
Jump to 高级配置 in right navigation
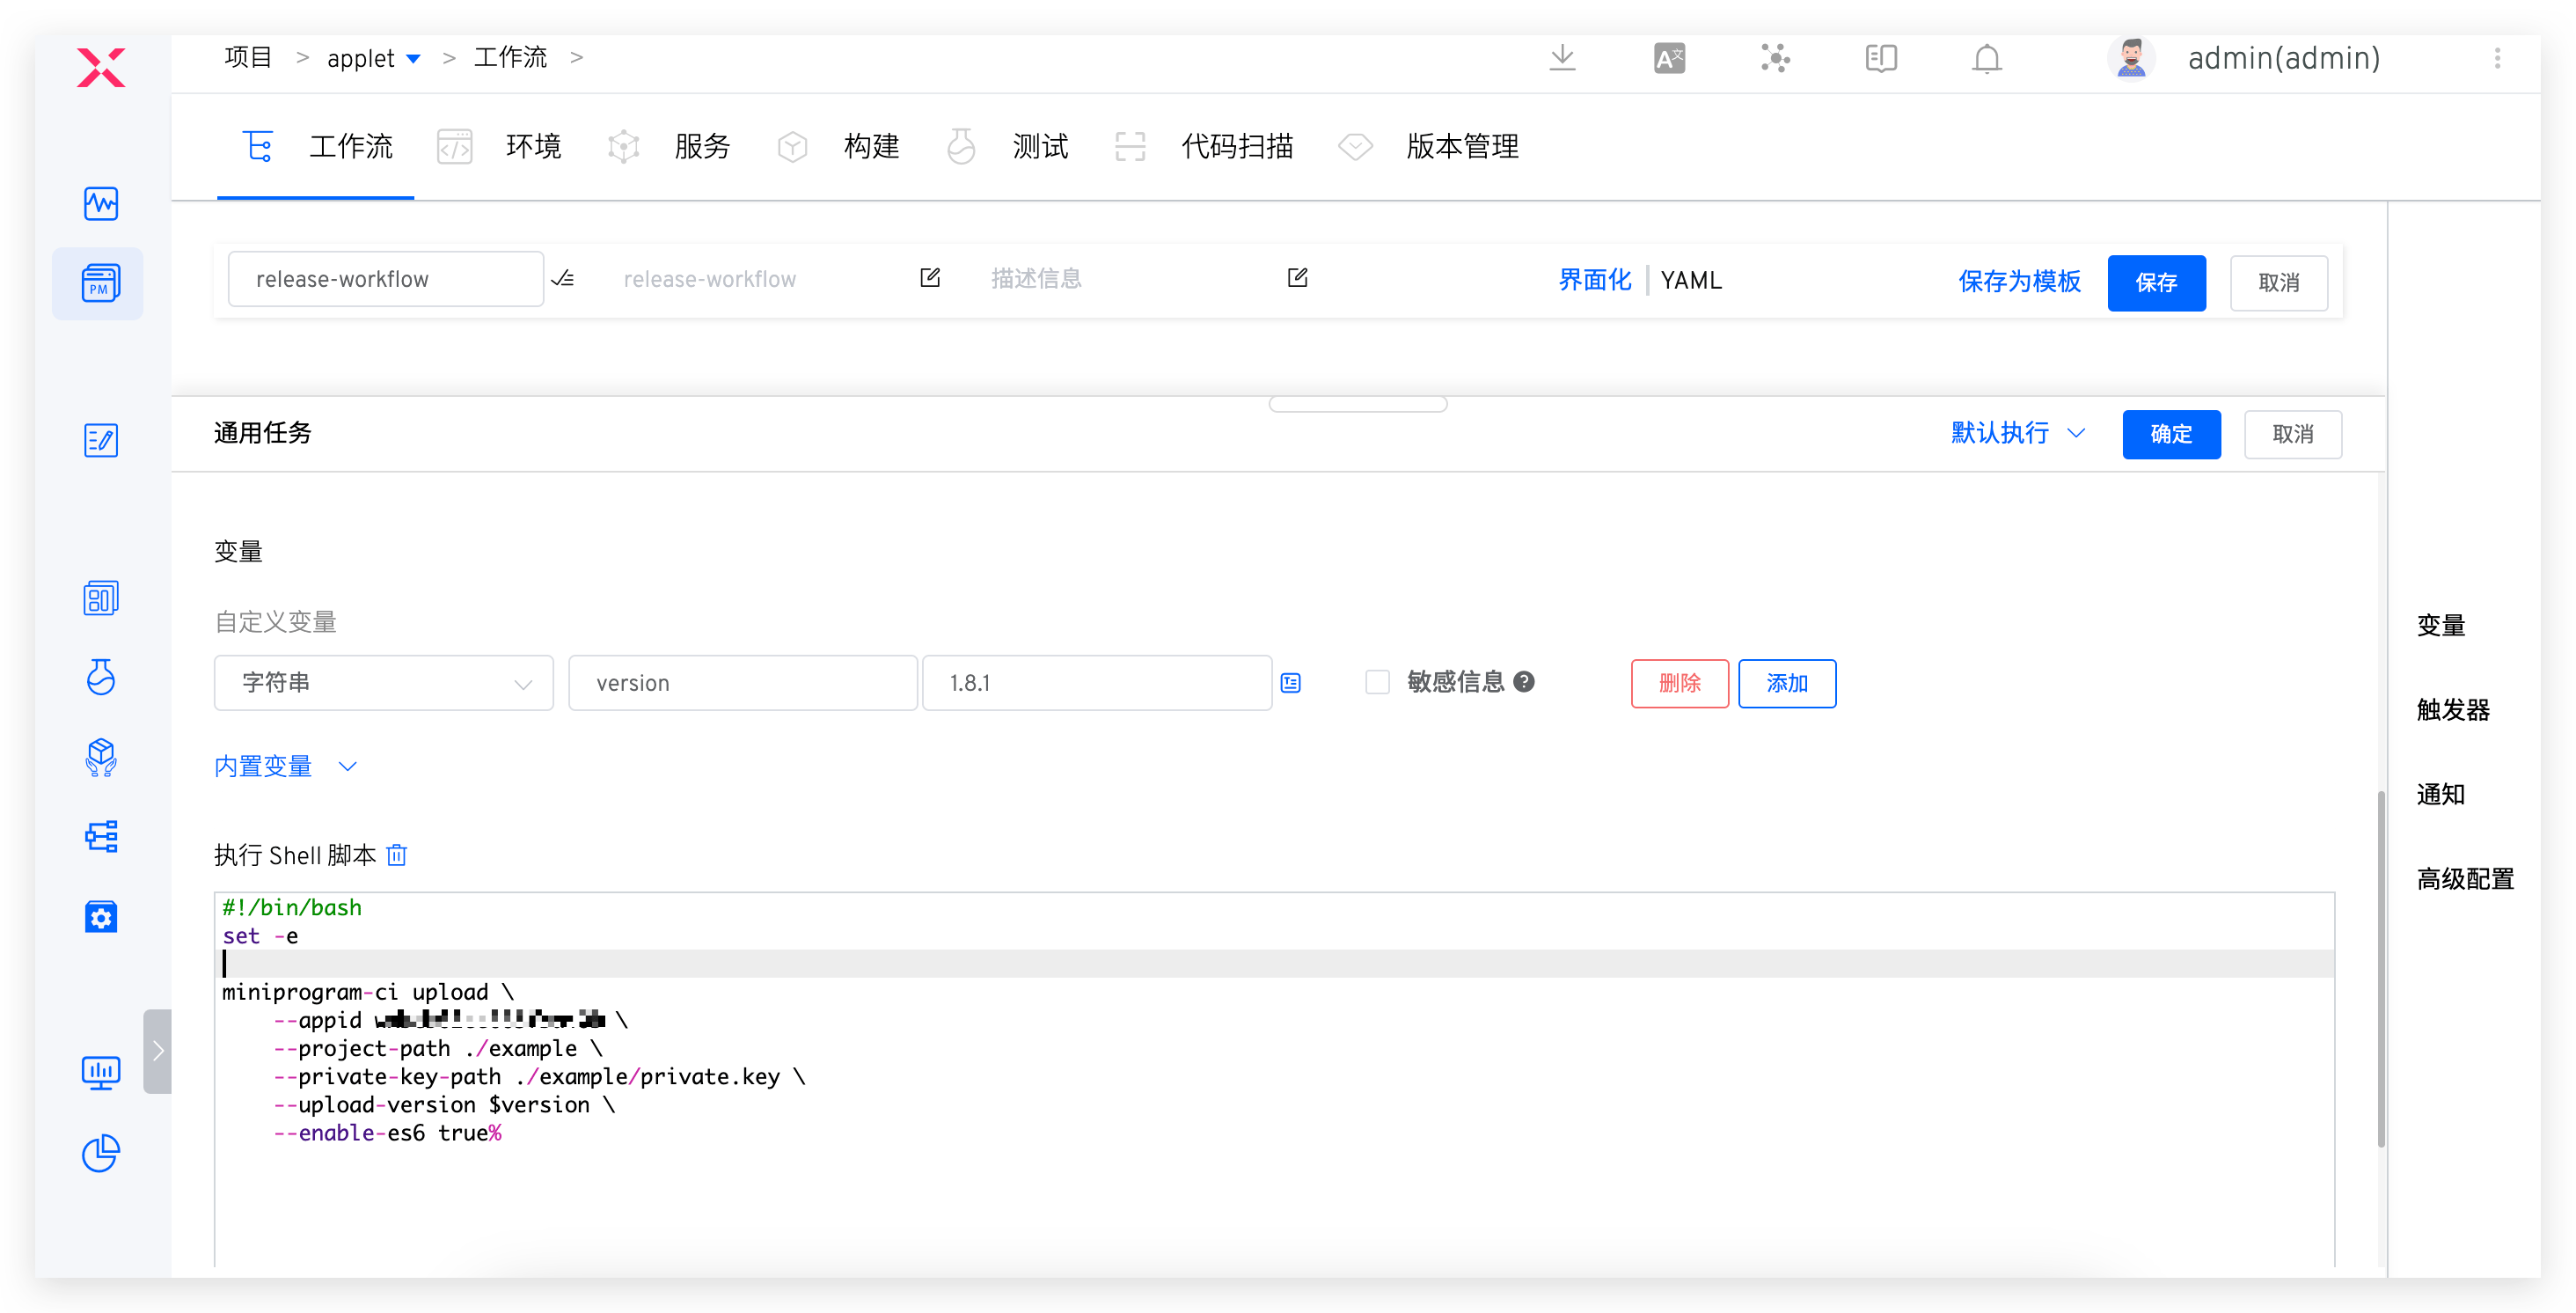pyautogui.click(x=2465, y=879)
